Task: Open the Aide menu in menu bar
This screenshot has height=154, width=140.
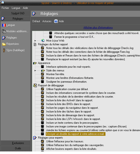Action: click(x=25, y=8)
